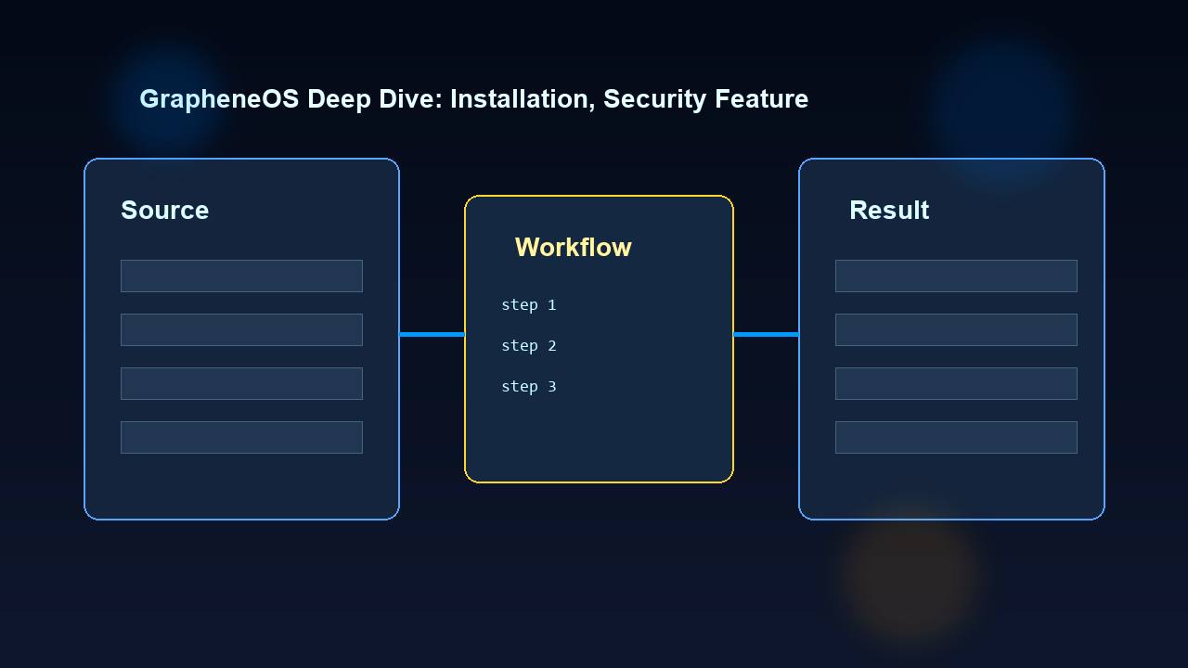1188x668 pixels.
Task: Click the second placeholder bar under Result
Action: (956, 329)
